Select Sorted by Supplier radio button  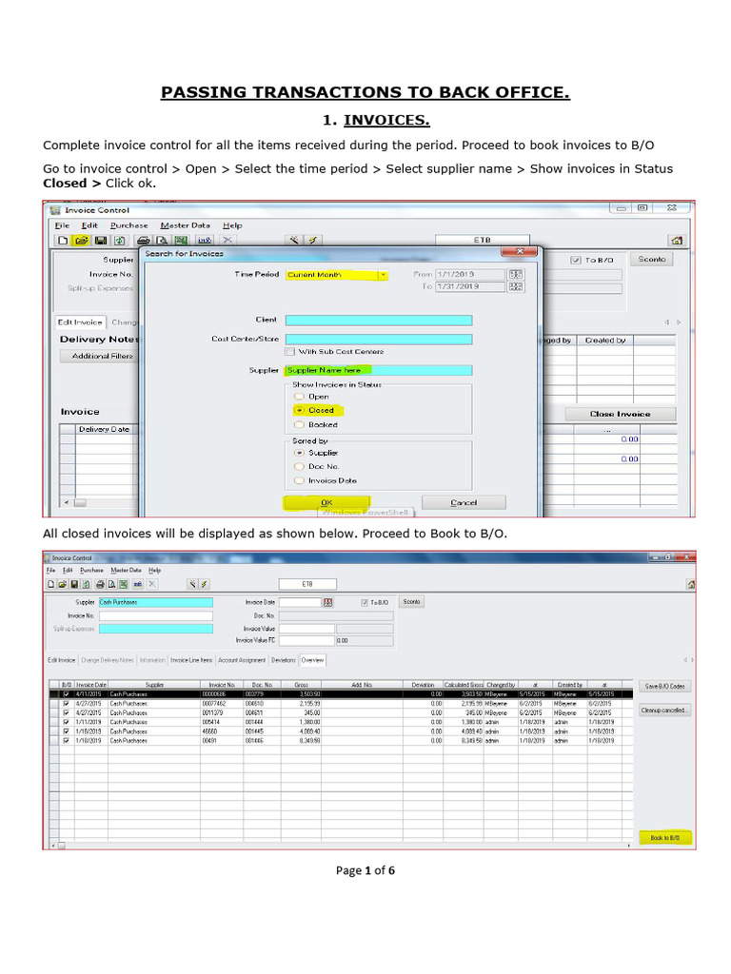pos(300,453)
